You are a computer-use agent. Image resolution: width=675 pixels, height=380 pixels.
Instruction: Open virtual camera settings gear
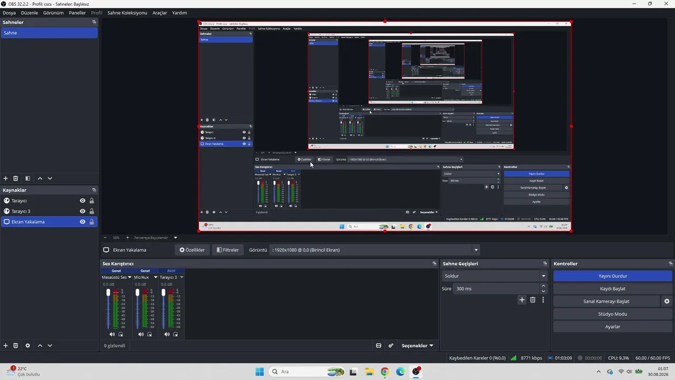[667, 301]
